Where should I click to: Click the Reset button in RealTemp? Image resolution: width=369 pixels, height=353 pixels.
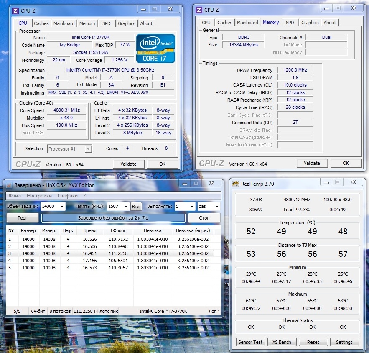pos(313,342)
